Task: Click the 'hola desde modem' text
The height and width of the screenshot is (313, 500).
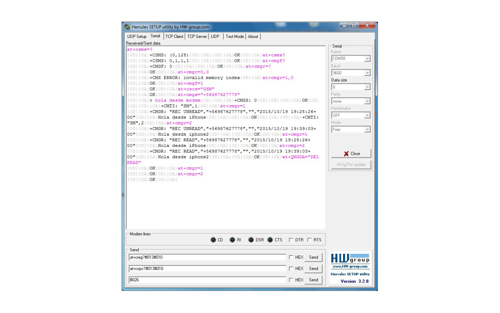Action: coord(178,100)
